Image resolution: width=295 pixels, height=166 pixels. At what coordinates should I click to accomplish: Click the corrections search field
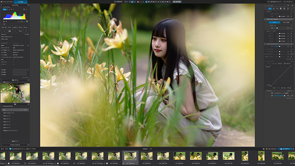click(x=275, y=6)
